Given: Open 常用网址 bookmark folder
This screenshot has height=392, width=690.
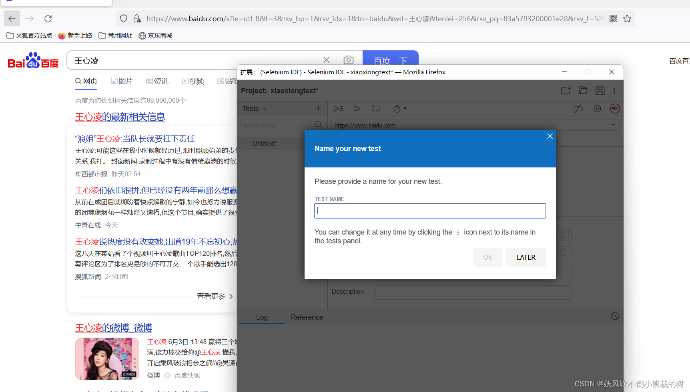Looking at the screenshot, I should [x=115, y=36].
